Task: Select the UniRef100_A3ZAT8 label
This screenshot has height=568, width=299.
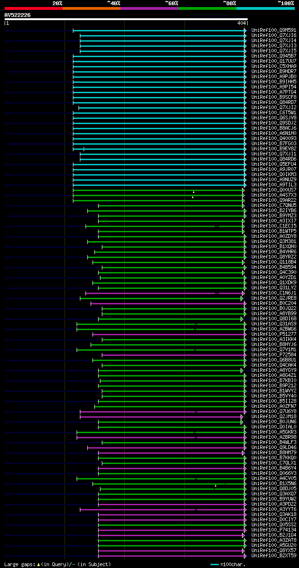Action: click(274, 540)
